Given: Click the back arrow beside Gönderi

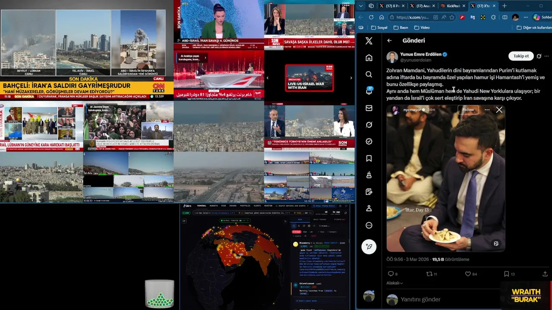Looking at the screenshot, I should coord(389,40).
